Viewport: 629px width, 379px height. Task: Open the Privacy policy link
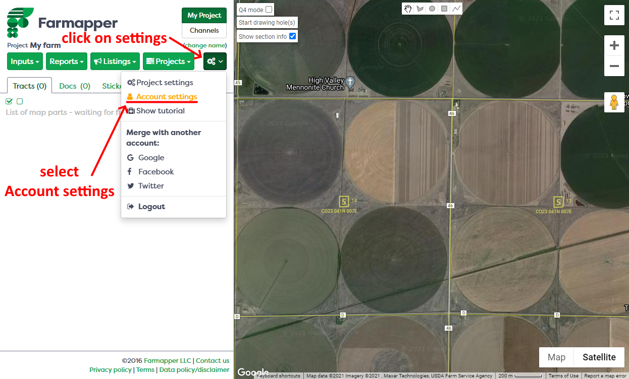tap(111, 370)
